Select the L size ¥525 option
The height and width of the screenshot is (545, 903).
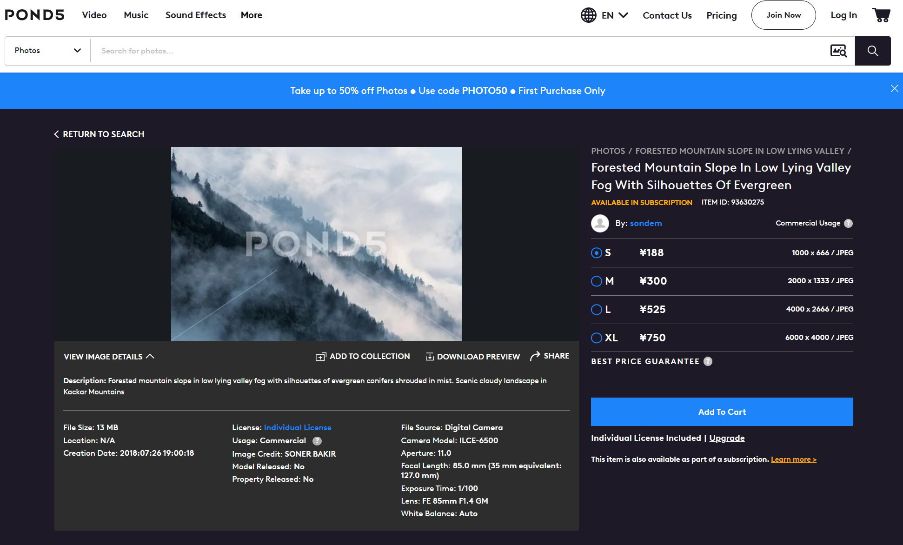[596, 309]
